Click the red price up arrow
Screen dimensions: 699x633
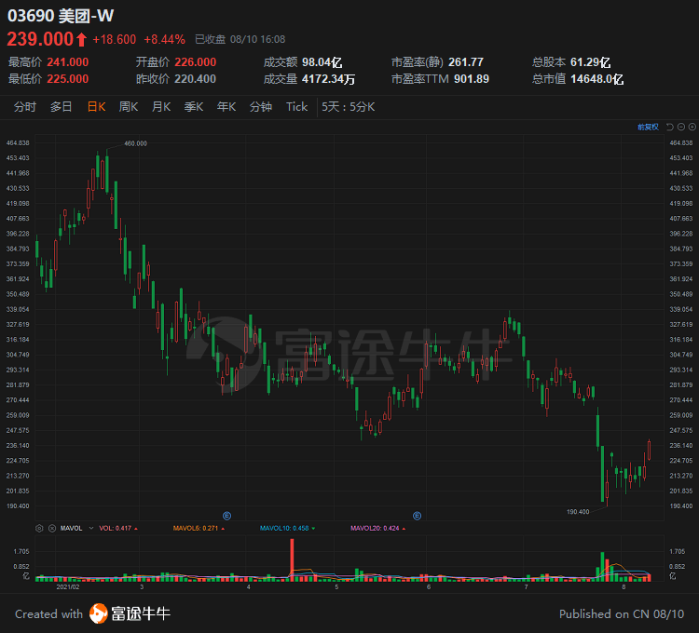pos(81,40)
